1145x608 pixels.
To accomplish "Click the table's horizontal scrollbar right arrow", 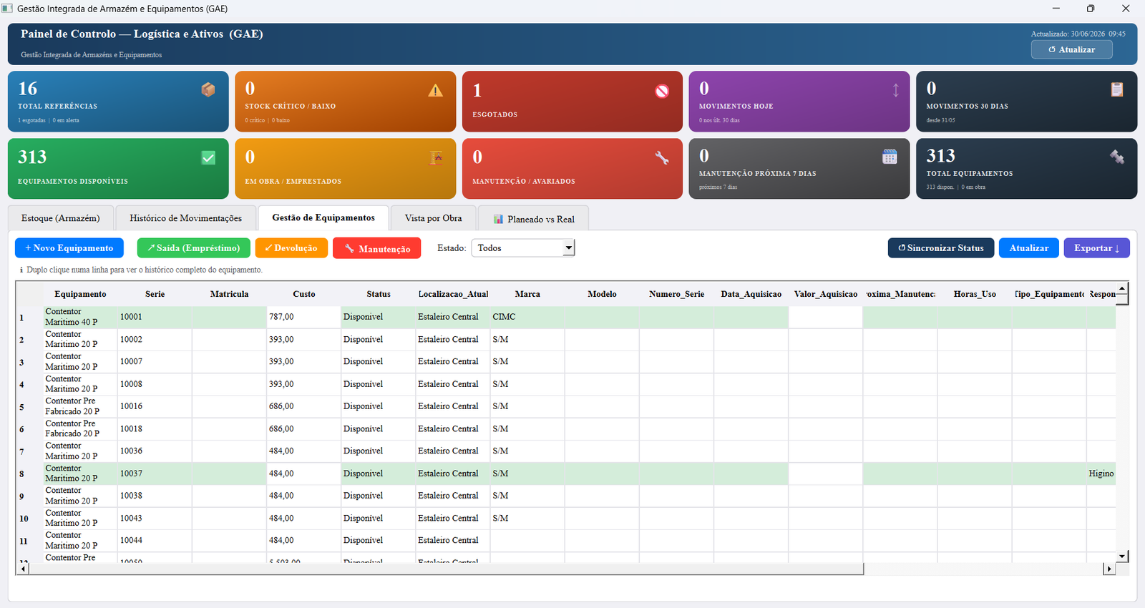I will coord(1109,569).
